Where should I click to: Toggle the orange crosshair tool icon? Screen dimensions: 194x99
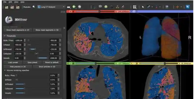point(177,7)
